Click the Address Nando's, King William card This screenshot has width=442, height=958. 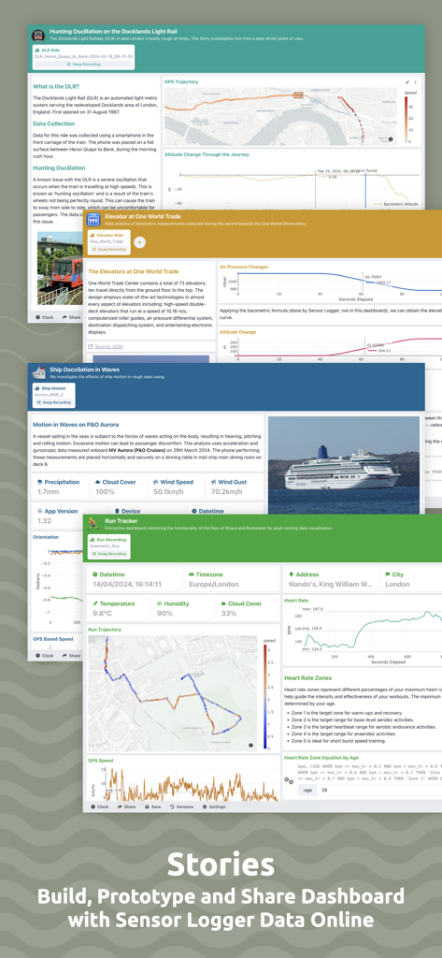coord(330,579)
